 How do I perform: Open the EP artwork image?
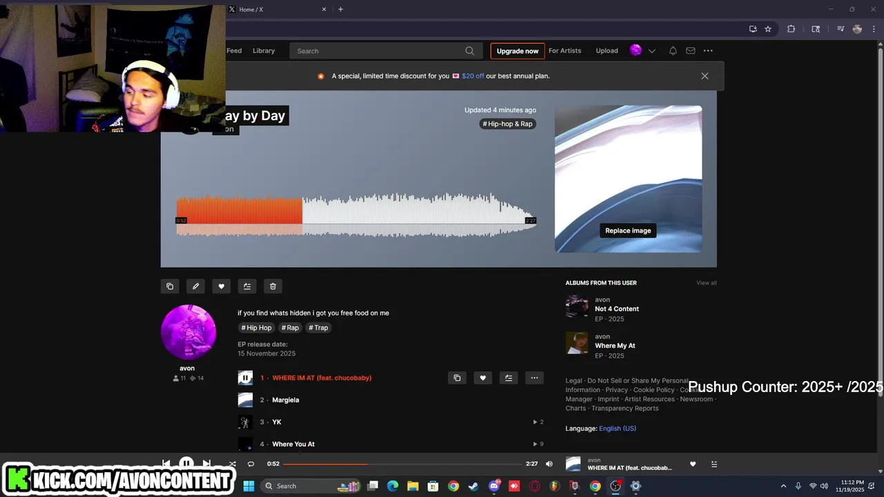pos(628,179)
